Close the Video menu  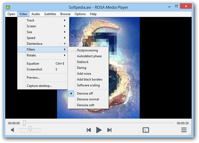coord(23,14)
